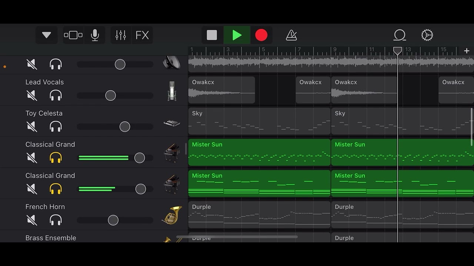This screenshot has height=266, width=474.
Task: Unsolo the second Classical Grand track
Action: pyautogui.click(x=56, y=189)
